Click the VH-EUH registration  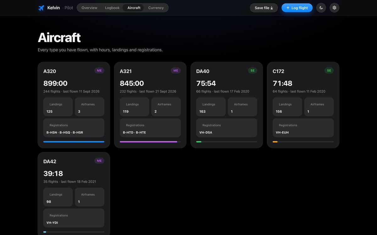click(x=282, y=133)
